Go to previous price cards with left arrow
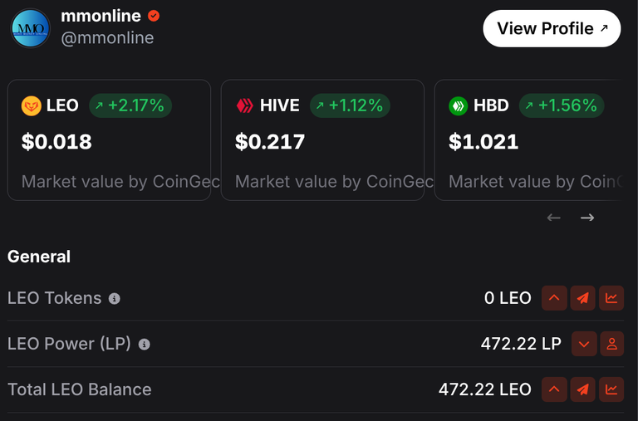Screen dimensions: 638x421 click(x=554, y=218)
